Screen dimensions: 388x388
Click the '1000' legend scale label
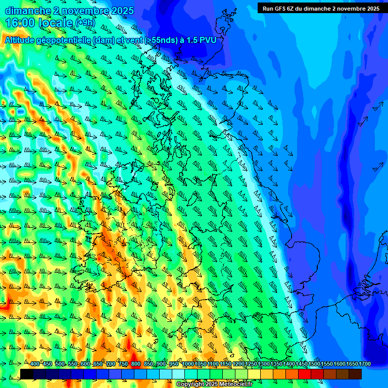(187, 364)
